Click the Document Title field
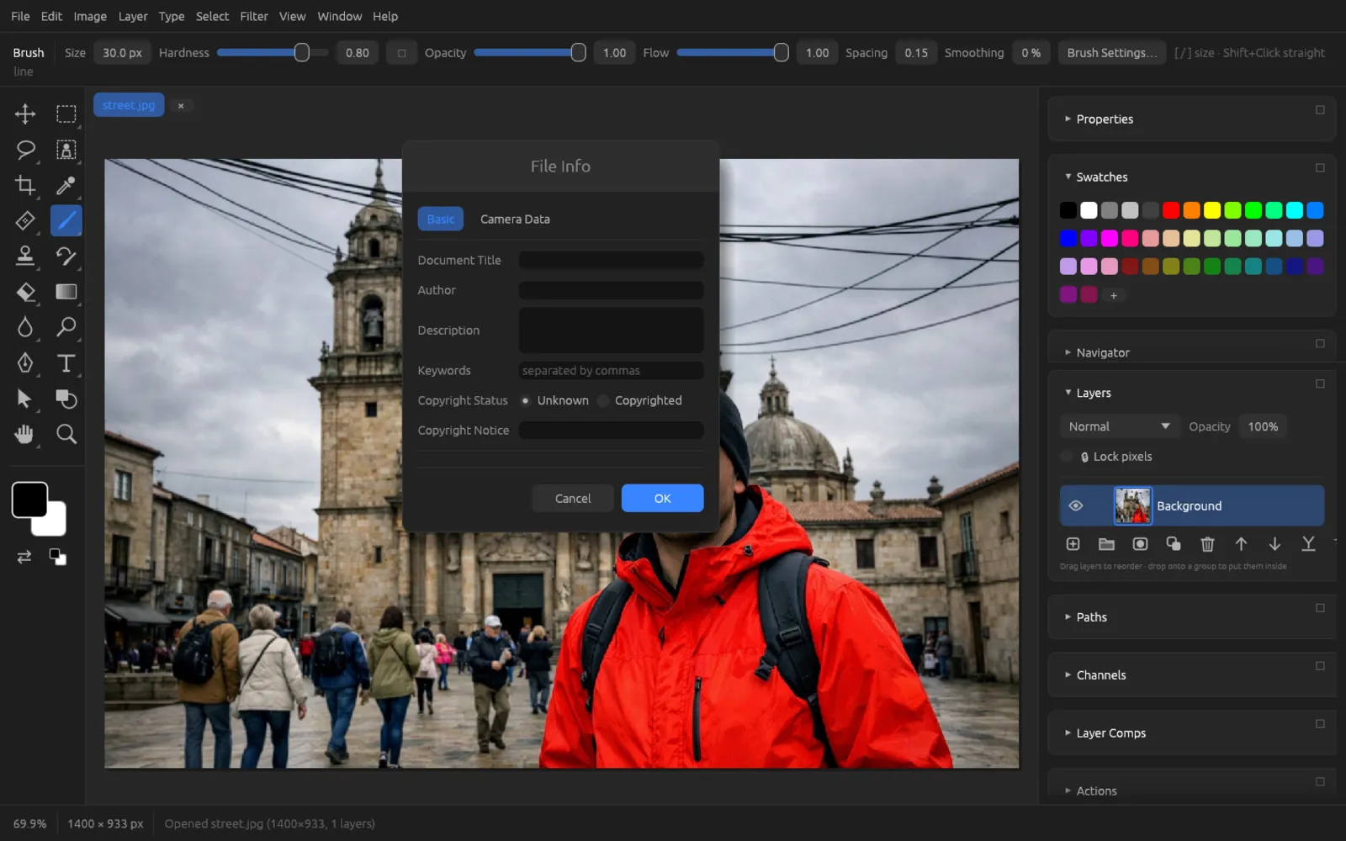 611,260
